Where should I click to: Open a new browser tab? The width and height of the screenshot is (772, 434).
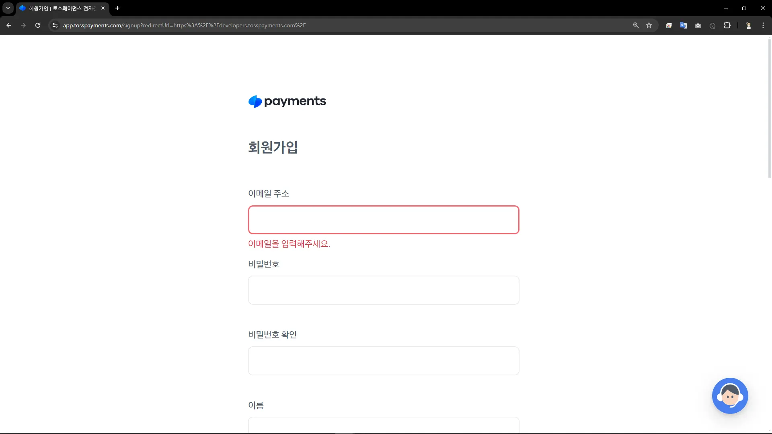(117, 8)
